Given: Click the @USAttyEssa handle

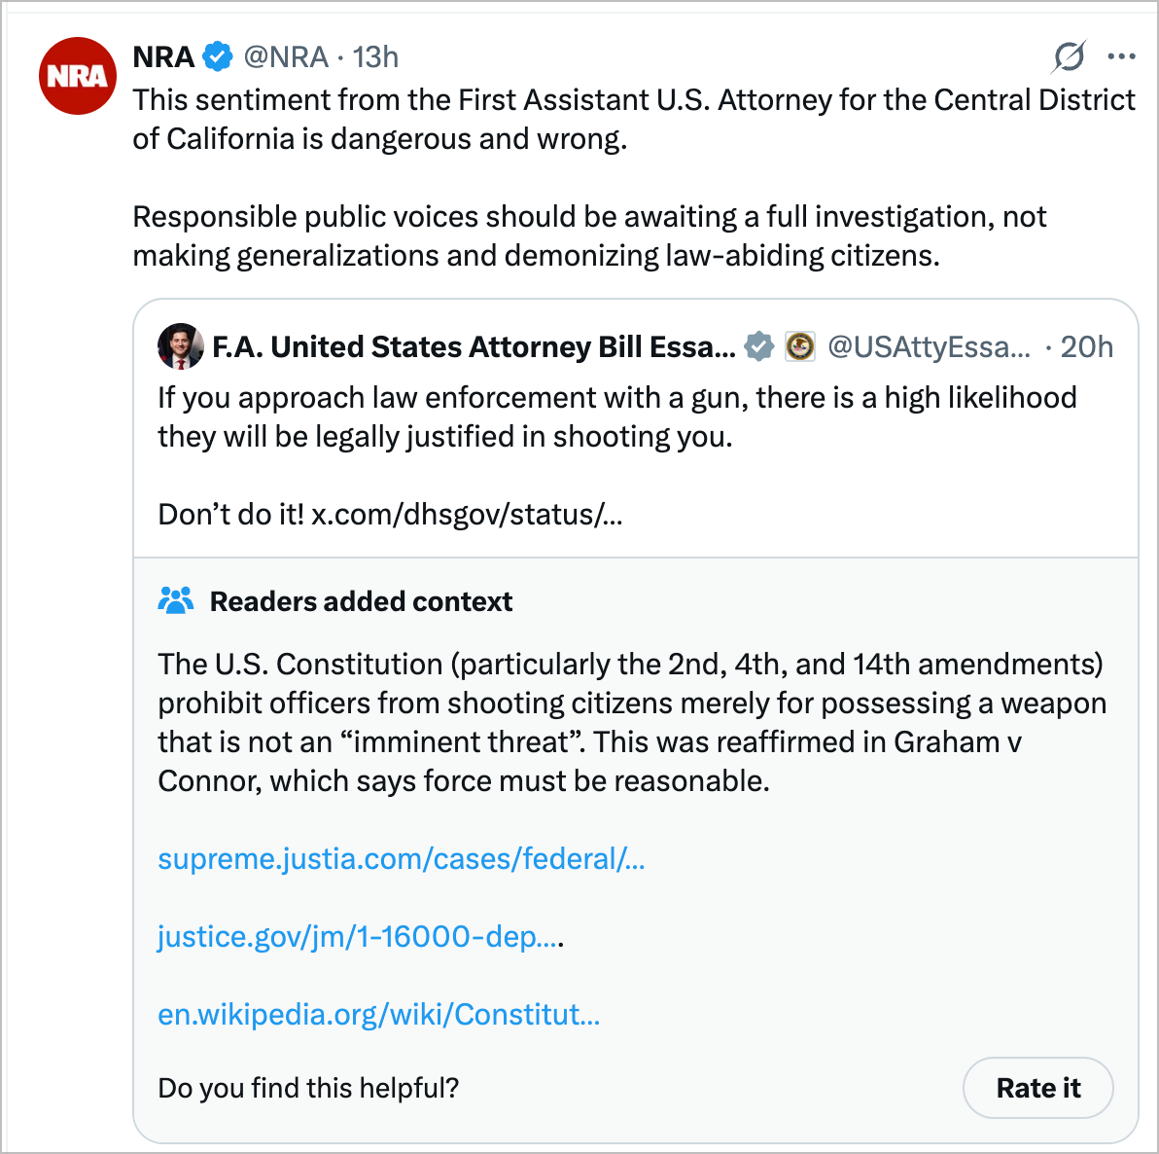Looking at the screenshot, I should tap(928, 347).
